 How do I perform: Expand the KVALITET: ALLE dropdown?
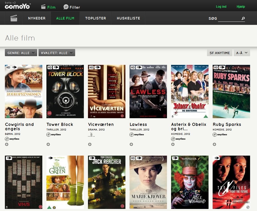point(57,53)
